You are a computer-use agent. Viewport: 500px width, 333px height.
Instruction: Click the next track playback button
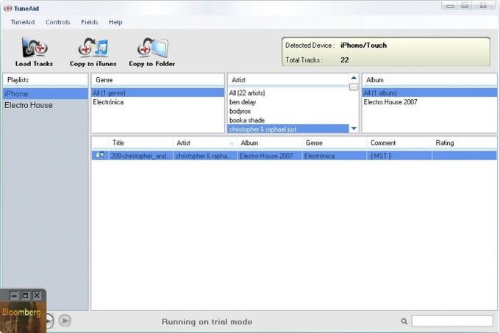[65, 321]
